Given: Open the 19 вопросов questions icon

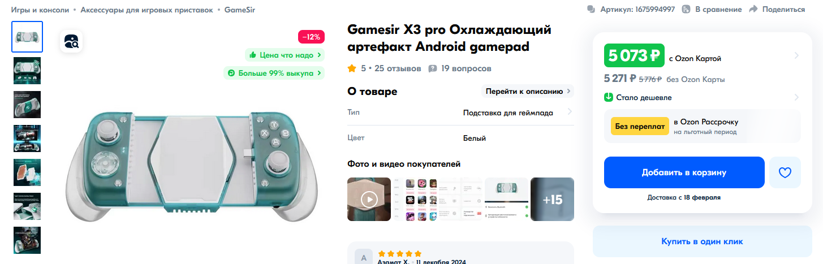Looking at the screenshot, I should point(433,68).
